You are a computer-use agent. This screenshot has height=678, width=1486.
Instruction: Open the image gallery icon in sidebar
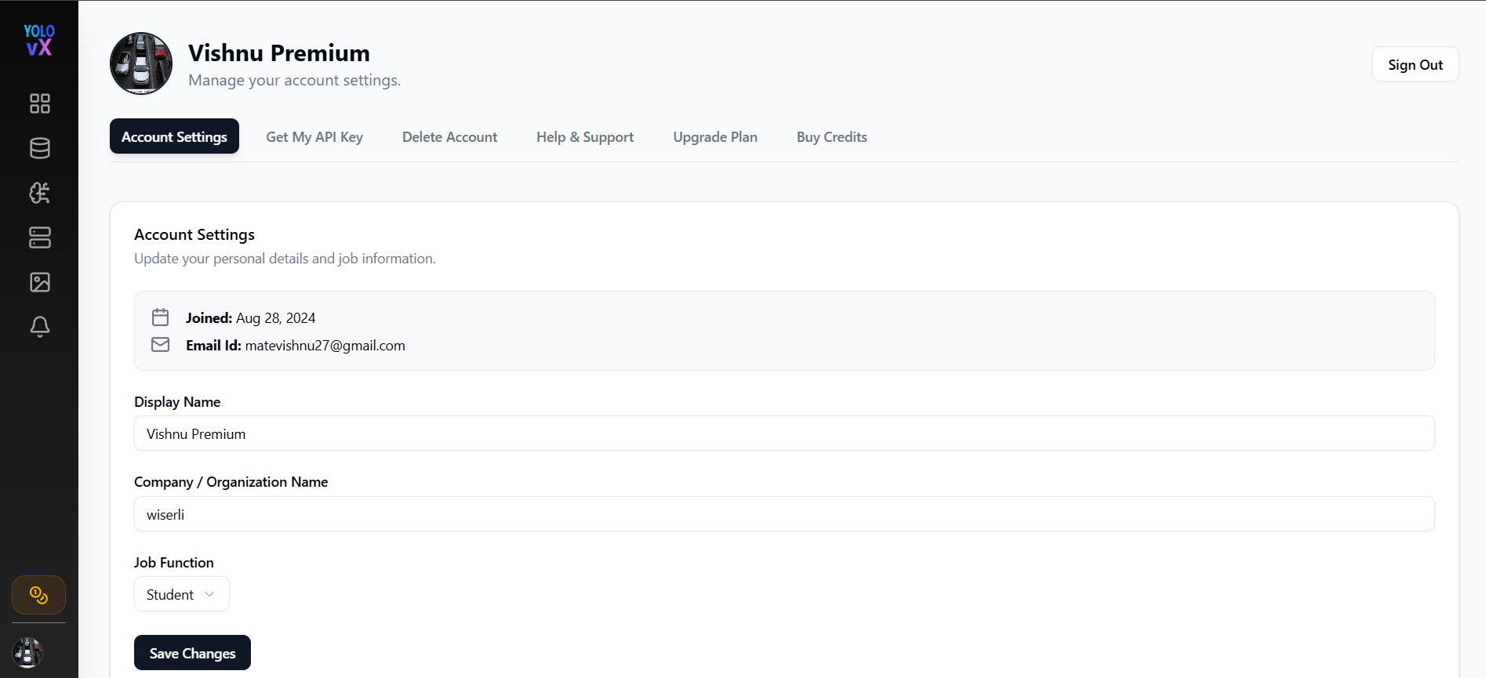(x=40, y=282)
